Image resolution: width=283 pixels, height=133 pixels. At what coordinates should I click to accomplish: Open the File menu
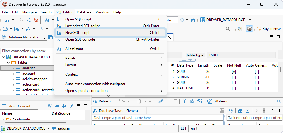coord(5,12)
